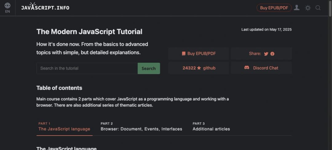
Task: Share on Facebook using the round icon
Action: (x=272, y=54)
